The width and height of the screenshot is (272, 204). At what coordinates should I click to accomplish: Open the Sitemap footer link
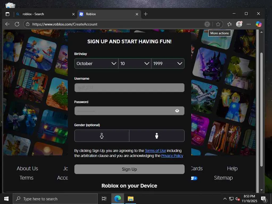point(223,178)
